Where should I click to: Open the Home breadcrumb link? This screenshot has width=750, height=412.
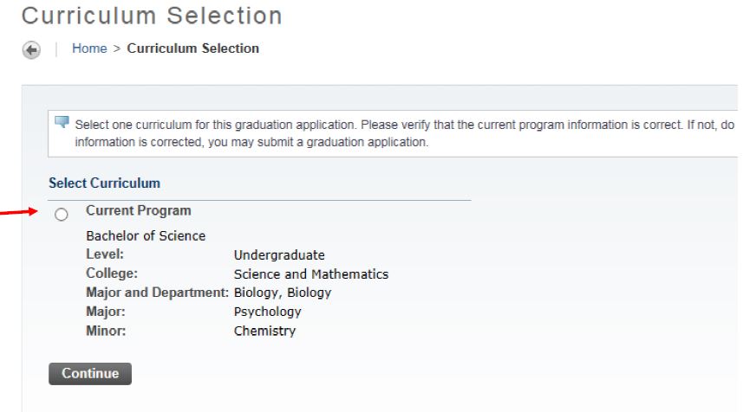87,48
